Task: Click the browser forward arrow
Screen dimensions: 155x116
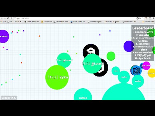Action: pos(5,18)
